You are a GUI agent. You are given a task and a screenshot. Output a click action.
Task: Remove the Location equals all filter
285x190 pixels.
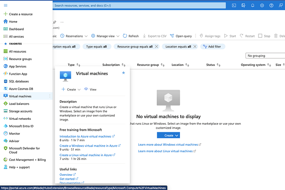pos(195,47)
